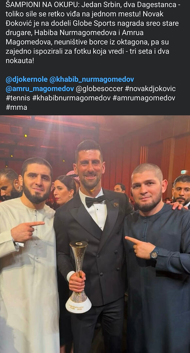Select the #amrumagomedov hashtag
Image resolution: width=190 pixels, height=353 pixels.
144,98
